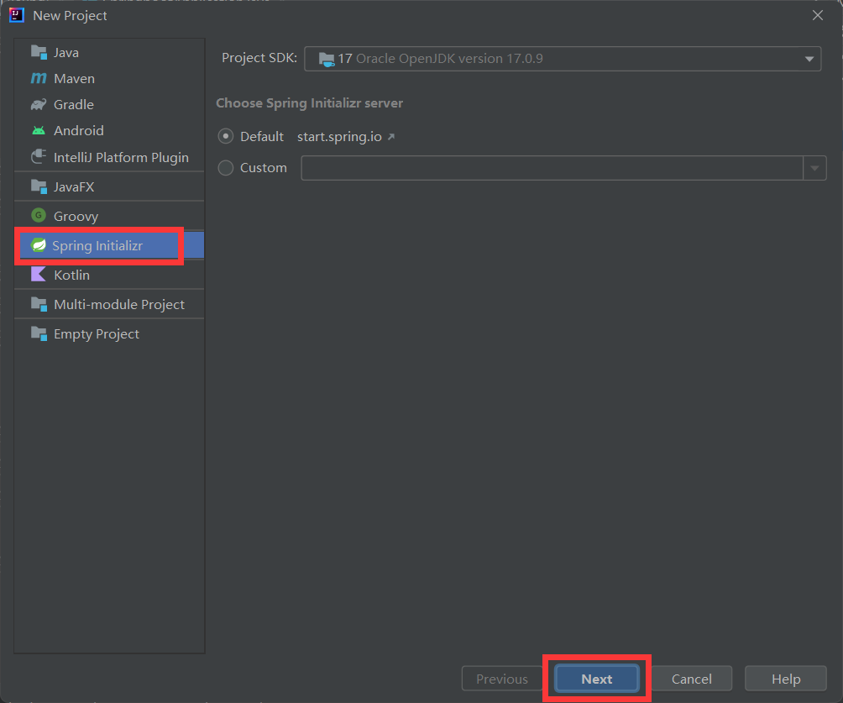Click the Cancel button
Image resolution: width=843 pixels, height=703 pixels.
click(691, 679)
